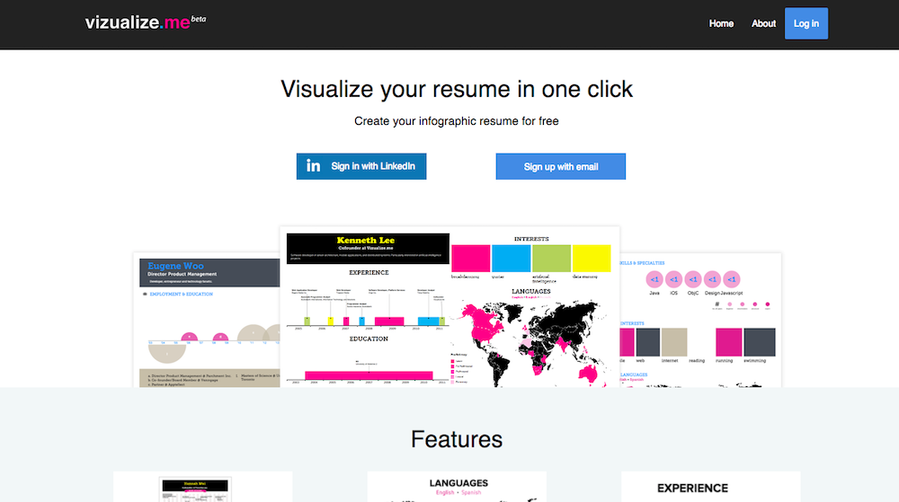Select the Java skill bubble
The width and height of the screenshot is (899, 502).
654,279
